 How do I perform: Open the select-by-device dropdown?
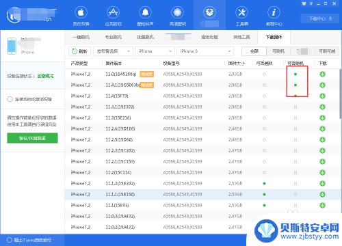(x=113, y=51)
